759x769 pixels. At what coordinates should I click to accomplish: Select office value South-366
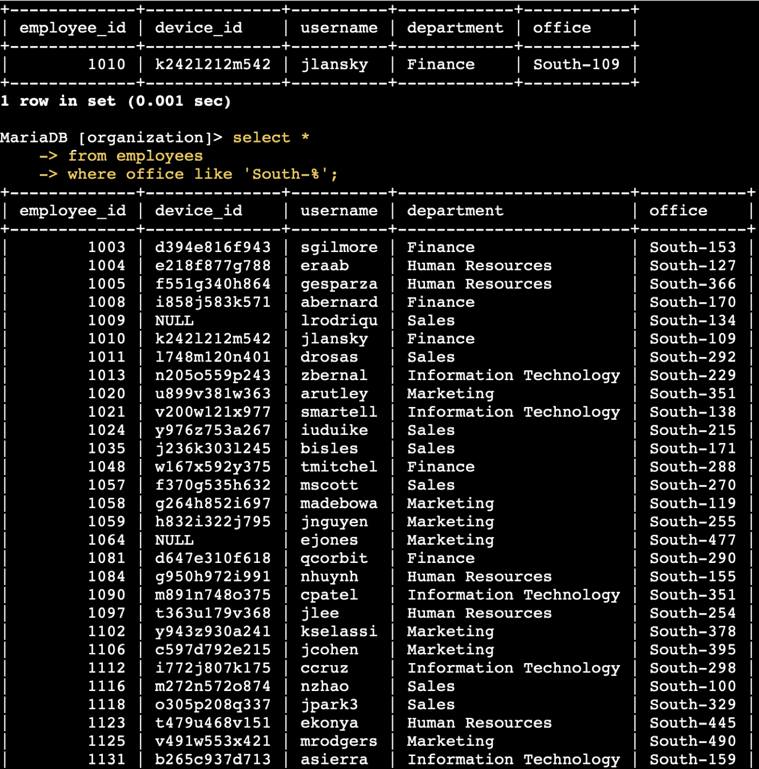point(692,284)
